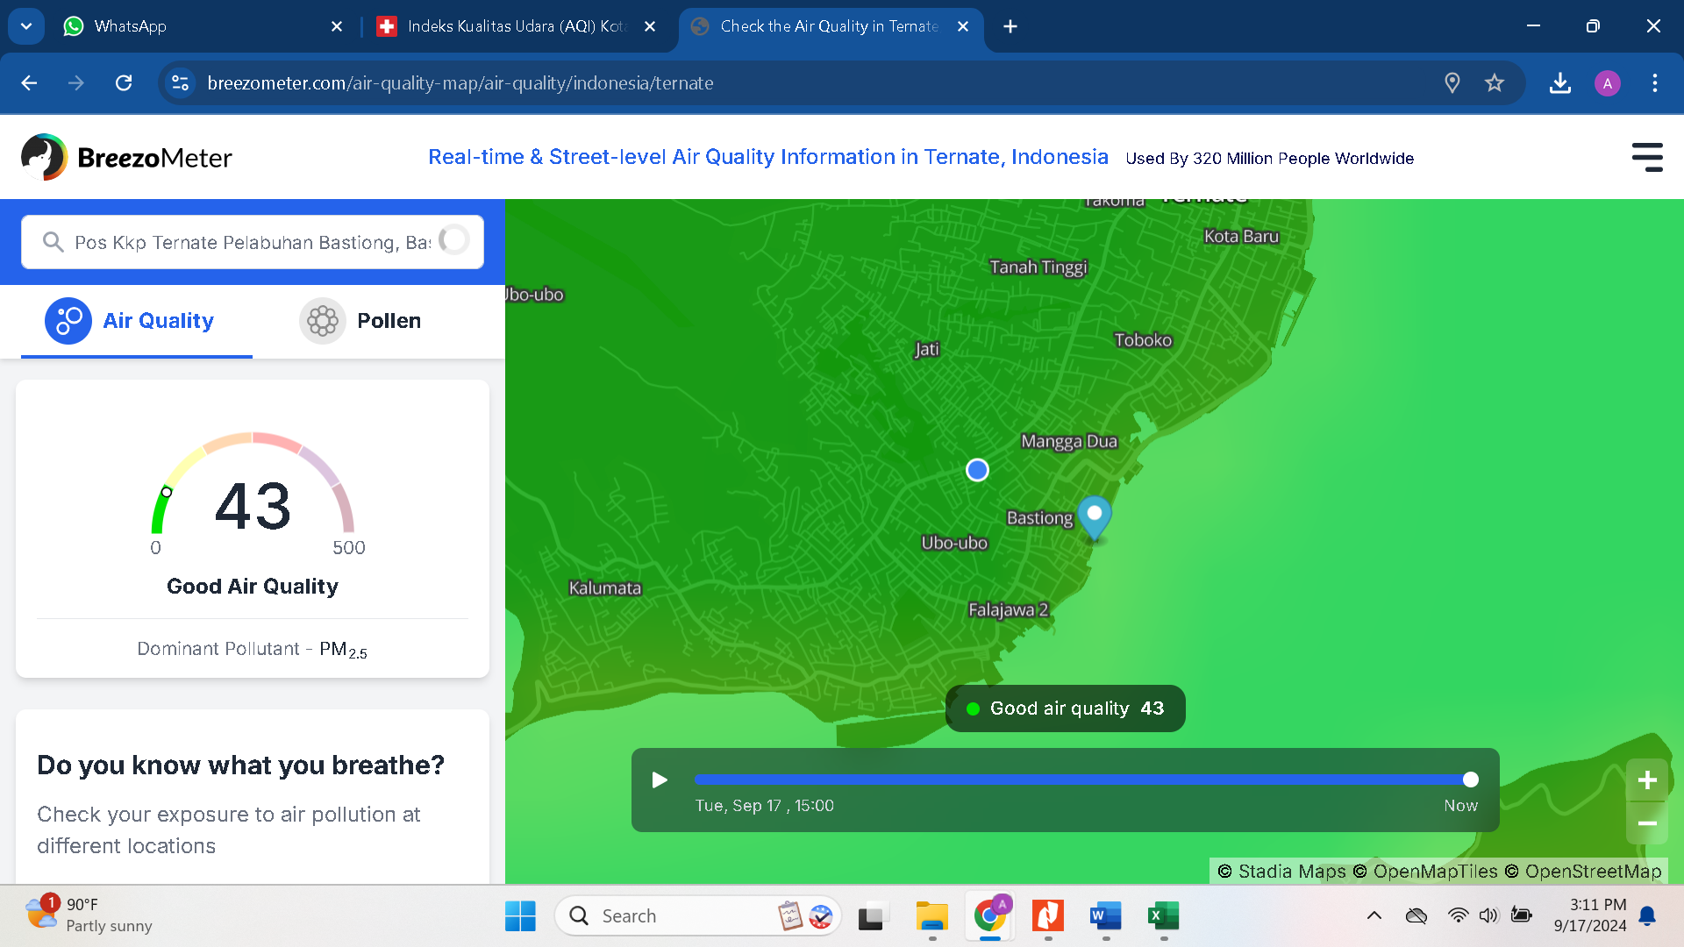View site information icon in address bar
Image resolution: width=1684 pixels, height=947 pixels.
(x=181, y=83)
